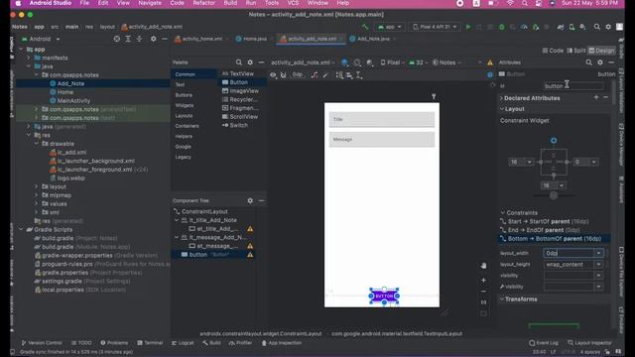Click the Align icon in design toolbar
The height and width of the screenshot is (357, 635).
[349, 75]
